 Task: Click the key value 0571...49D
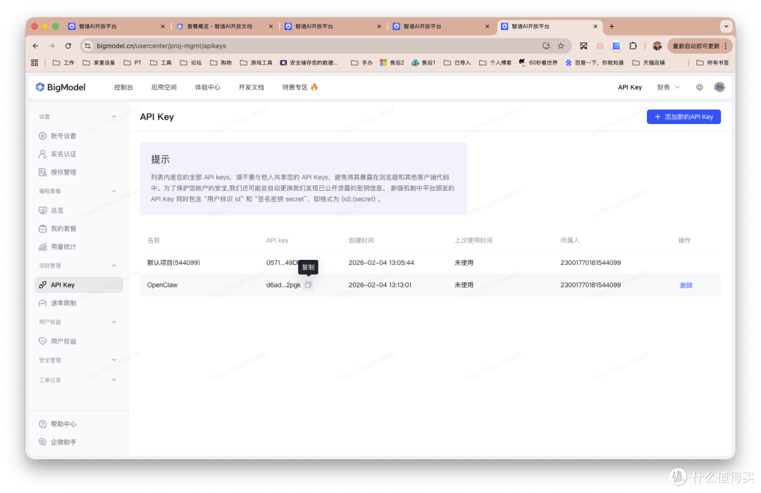coord(282,263)
